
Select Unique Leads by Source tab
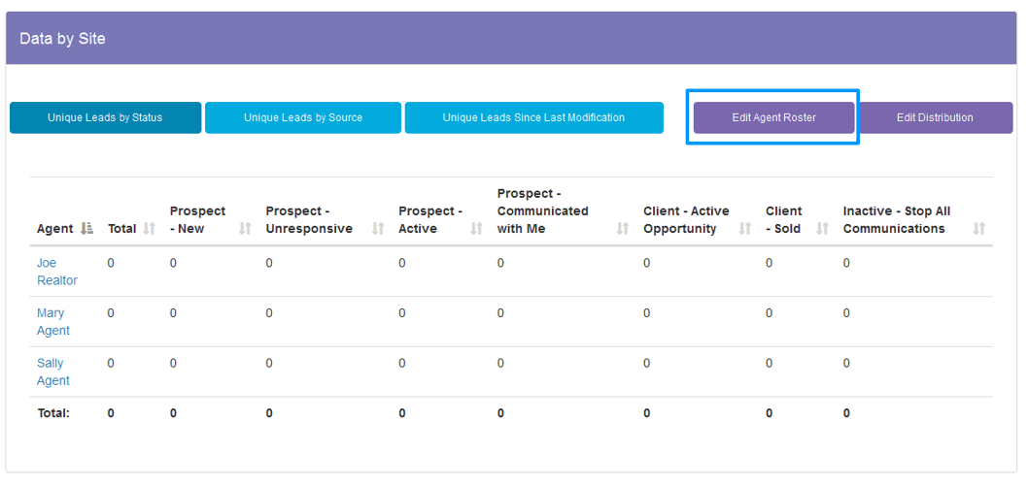point(302,118)
